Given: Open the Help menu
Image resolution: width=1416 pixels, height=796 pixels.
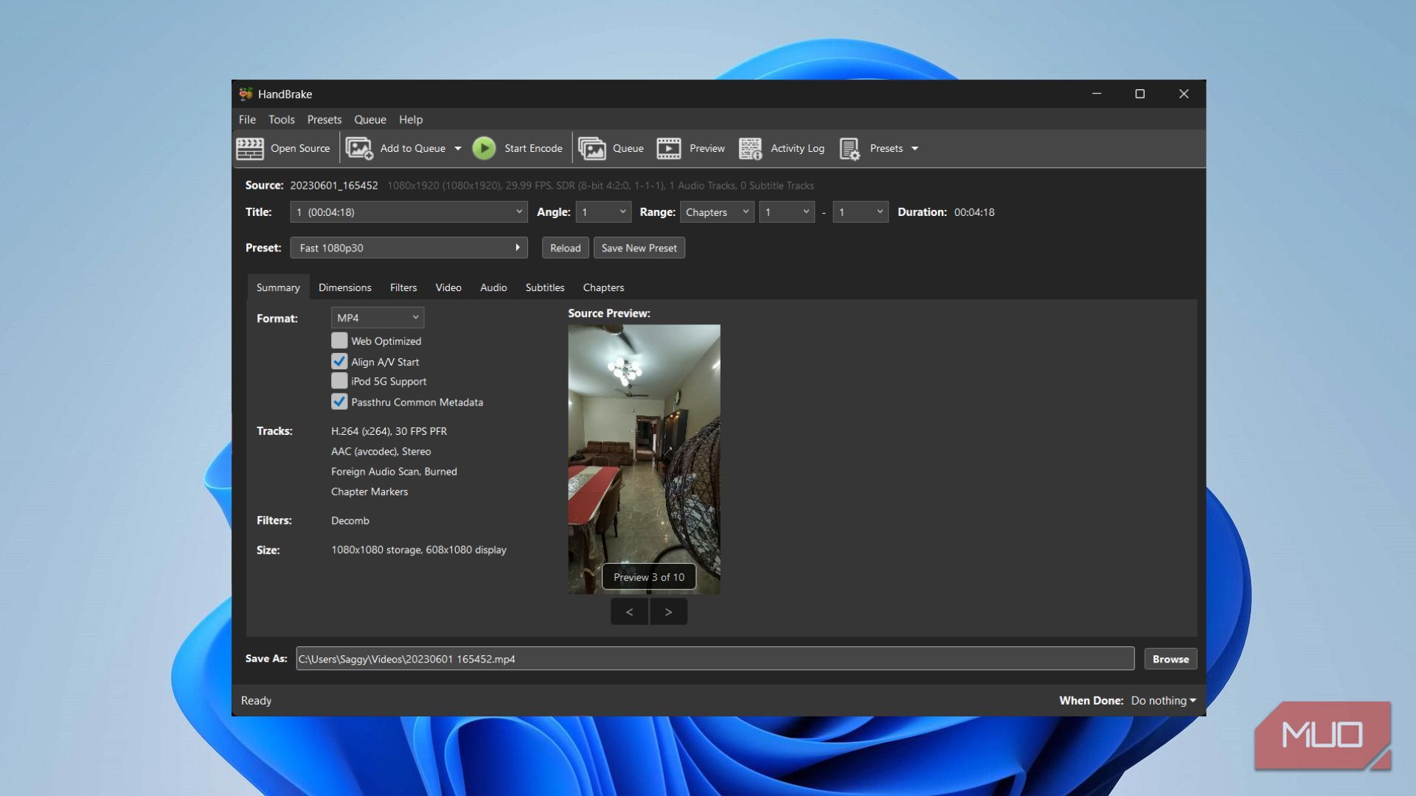Looking at the screenshot, I should click(411, 119).
